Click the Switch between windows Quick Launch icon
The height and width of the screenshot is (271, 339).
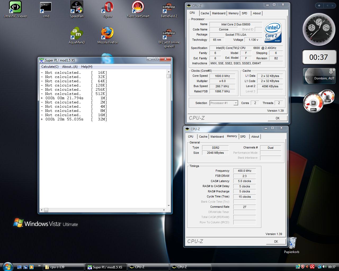click(25, 267)
